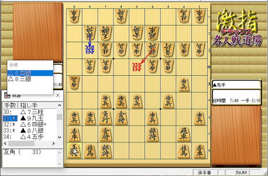Click the 手数 column header
The image size is (268, 176).
10,105
